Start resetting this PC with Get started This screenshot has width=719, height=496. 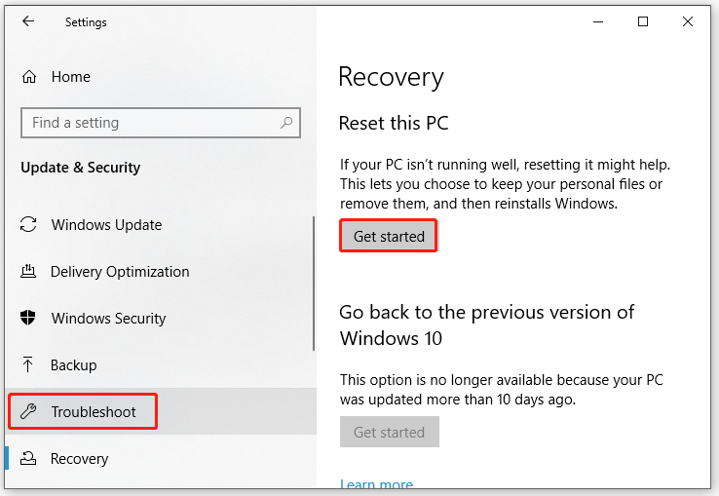[389, 236]
